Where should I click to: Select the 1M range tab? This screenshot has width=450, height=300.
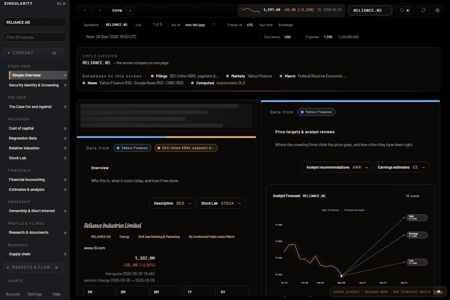(x=99, y=292)
